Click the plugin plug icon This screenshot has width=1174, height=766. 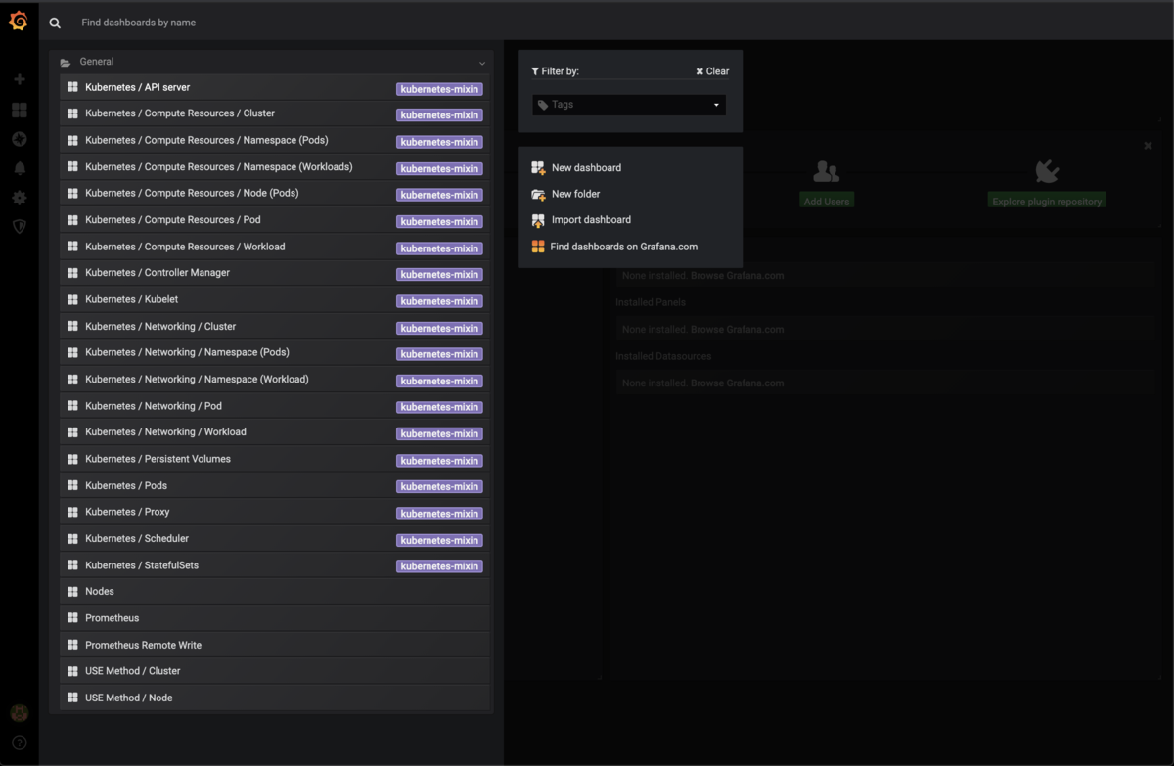(1047, 171)
